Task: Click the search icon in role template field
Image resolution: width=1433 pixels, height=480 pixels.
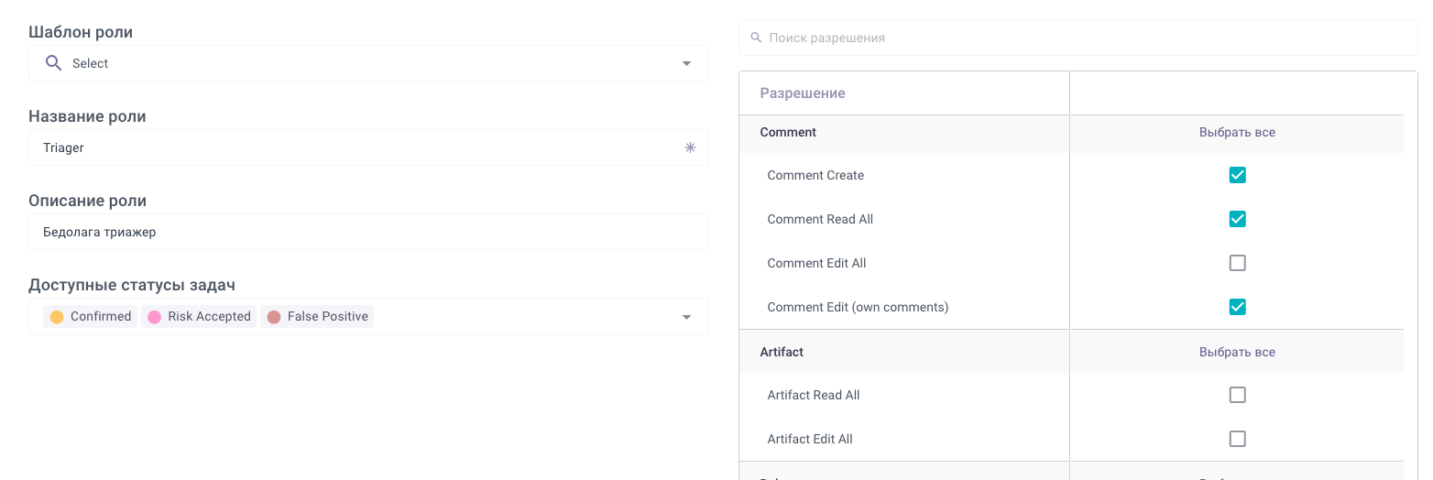Action: pos(54,63)
